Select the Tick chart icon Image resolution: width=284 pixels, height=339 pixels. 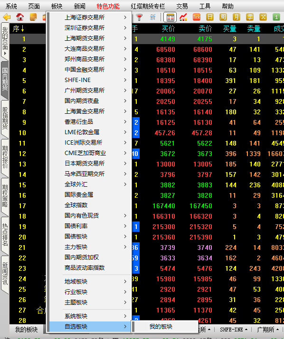tap(197, 17)
